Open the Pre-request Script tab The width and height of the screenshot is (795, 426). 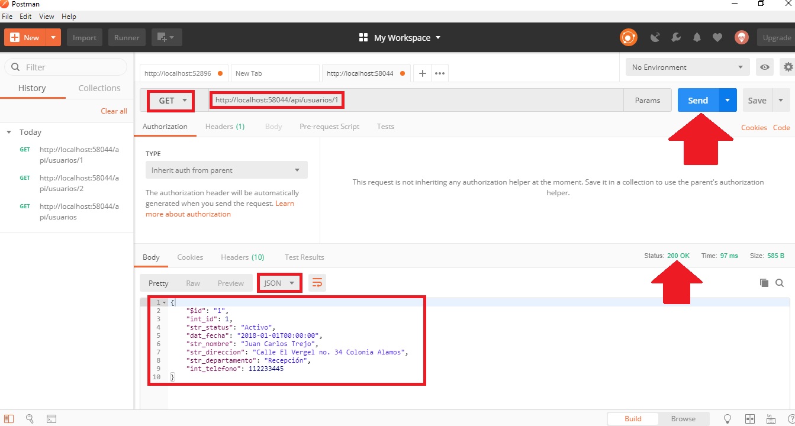[x=329, y=126]
